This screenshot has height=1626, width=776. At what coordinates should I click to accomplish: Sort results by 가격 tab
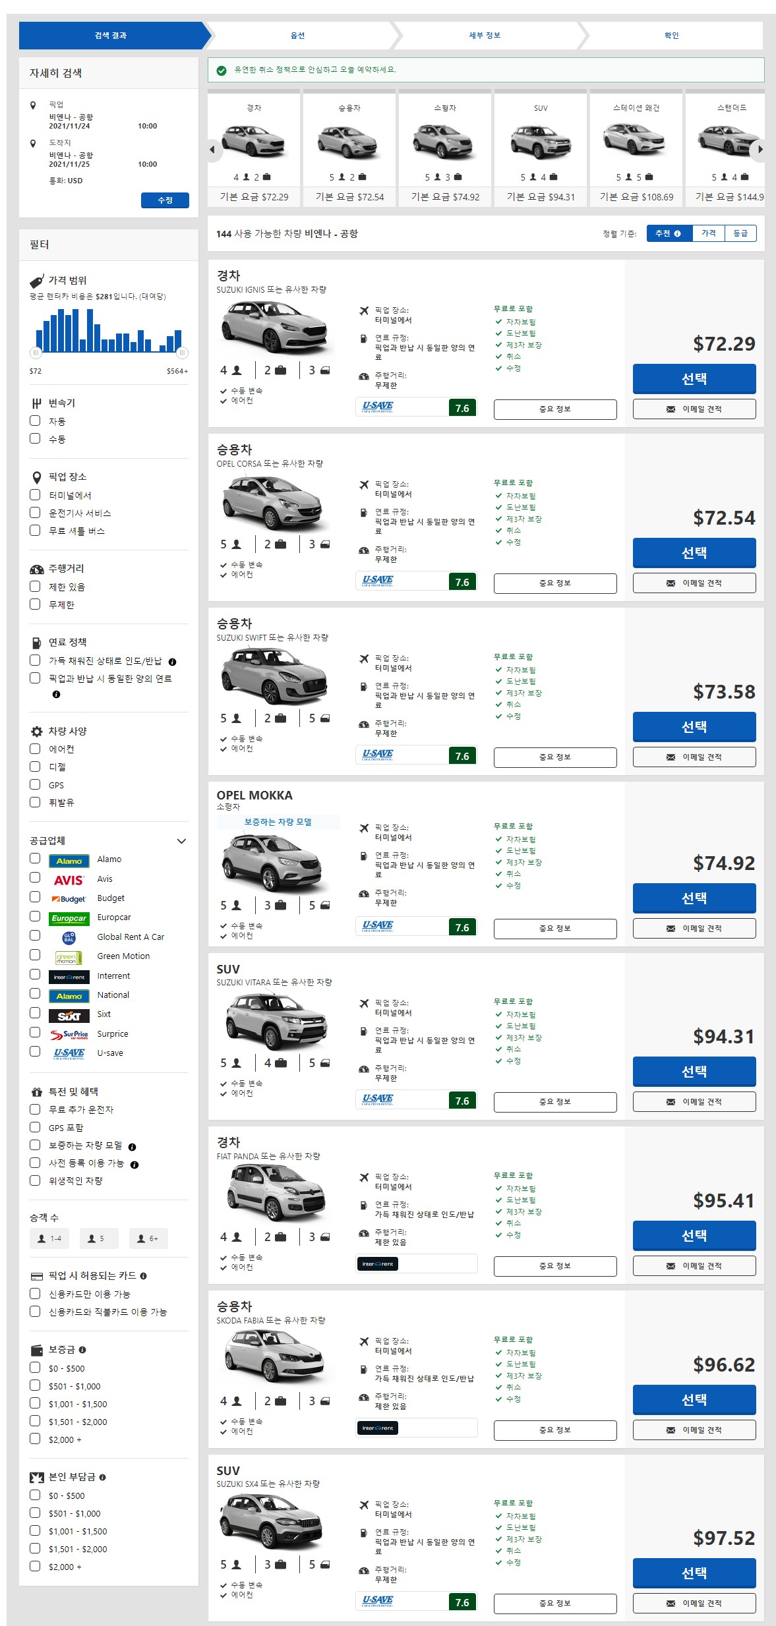click(709, 233)
